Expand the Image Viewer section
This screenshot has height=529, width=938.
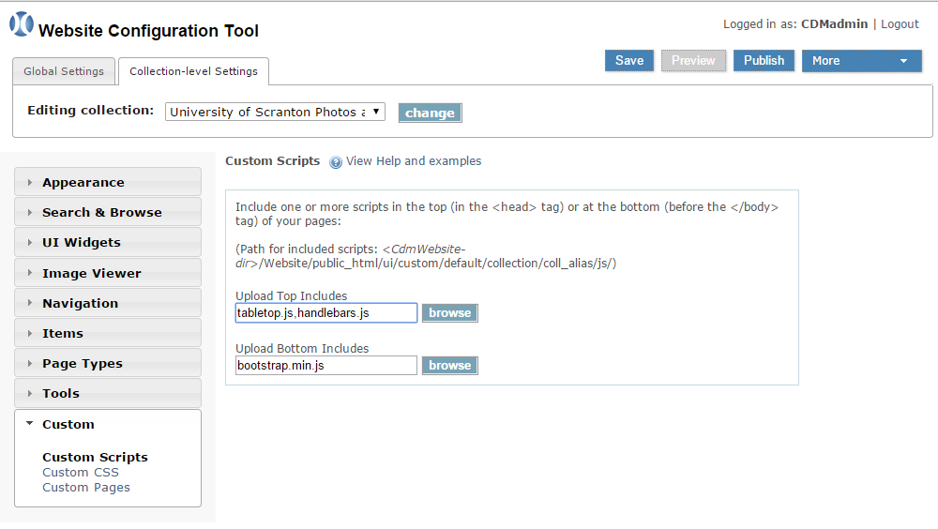[108, 273]
